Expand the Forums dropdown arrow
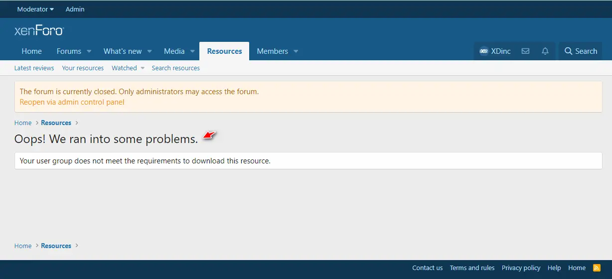Image resolution: width=612 pixels, height=279 pixels. [x=89, y=51]
